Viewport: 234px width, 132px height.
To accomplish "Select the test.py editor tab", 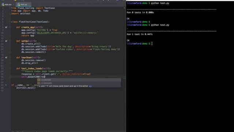I will coord(23,4).
